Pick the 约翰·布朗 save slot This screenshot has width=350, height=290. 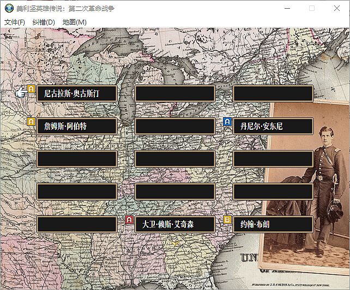tap(273, 224)
